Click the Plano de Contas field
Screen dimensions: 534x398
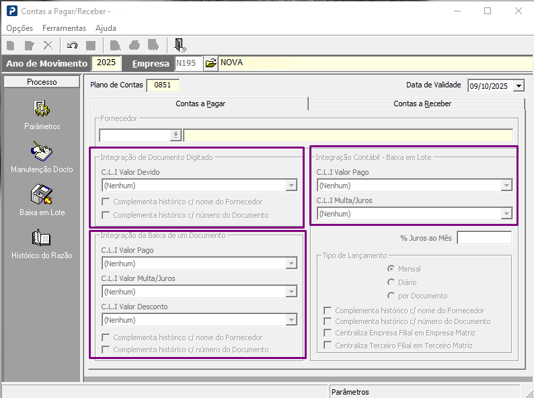coord(163,85)
